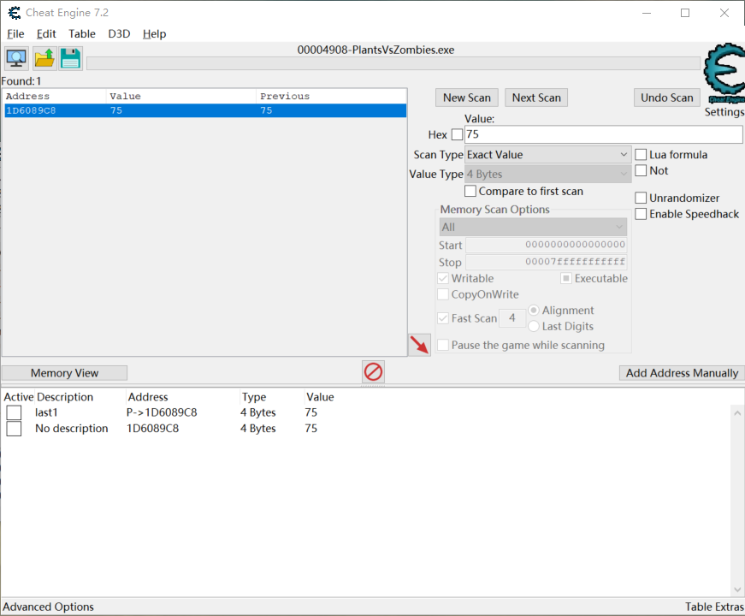
Task: Click the New Scan button
Action: pyautogui.click(x=466, y=98)
